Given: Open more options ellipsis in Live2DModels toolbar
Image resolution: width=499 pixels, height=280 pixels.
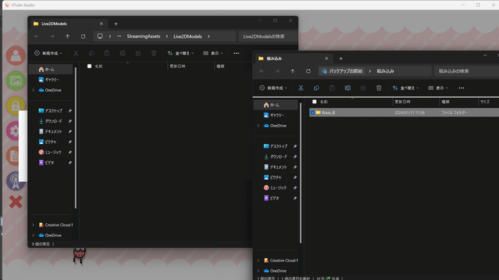Looking at the screenshot, I should point(236,54).
